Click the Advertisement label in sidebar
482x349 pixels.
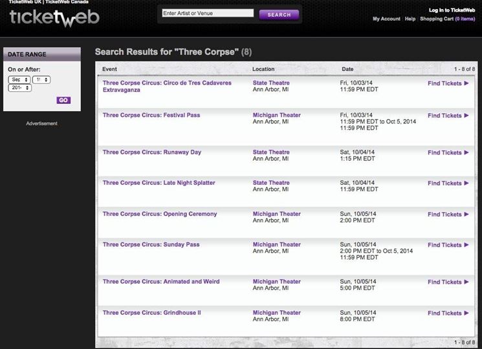point(41,123)
